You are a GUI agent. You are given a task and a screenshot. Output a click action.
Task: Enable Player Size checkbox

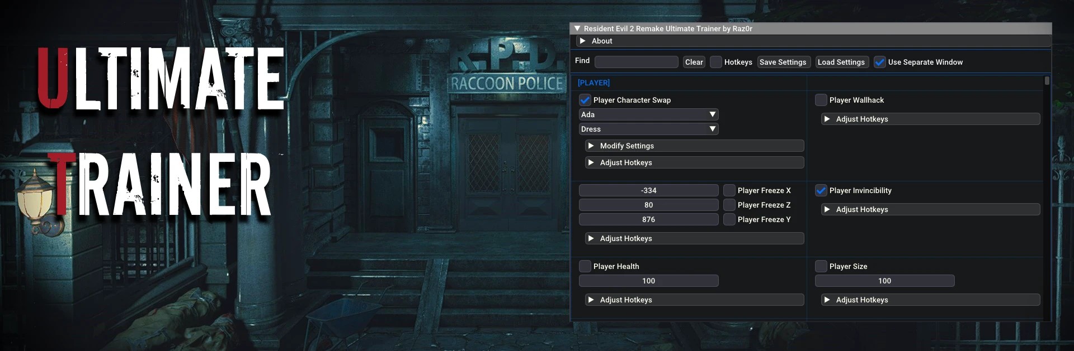821,266
